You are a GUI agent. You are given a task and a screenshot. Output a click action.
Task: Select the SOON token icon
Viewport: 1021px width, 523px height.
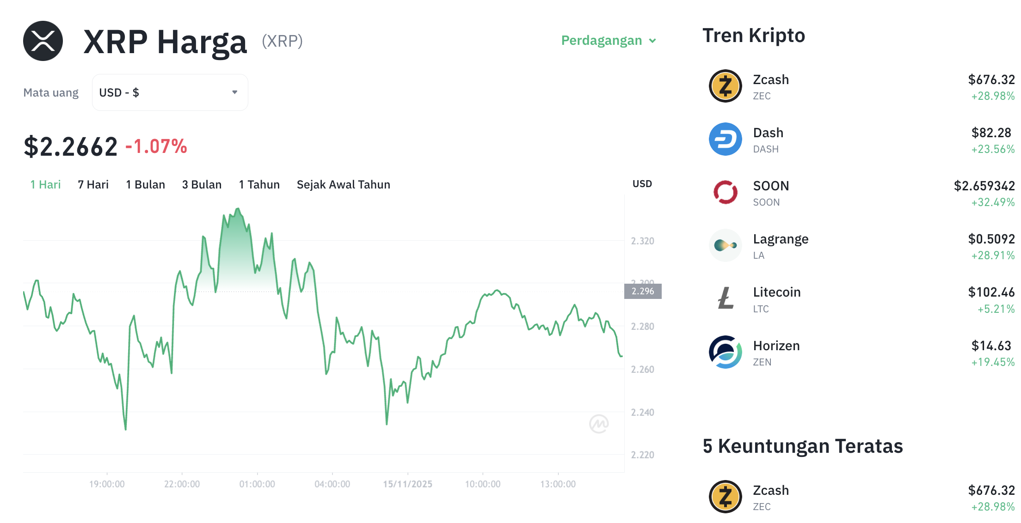[725, 192]
